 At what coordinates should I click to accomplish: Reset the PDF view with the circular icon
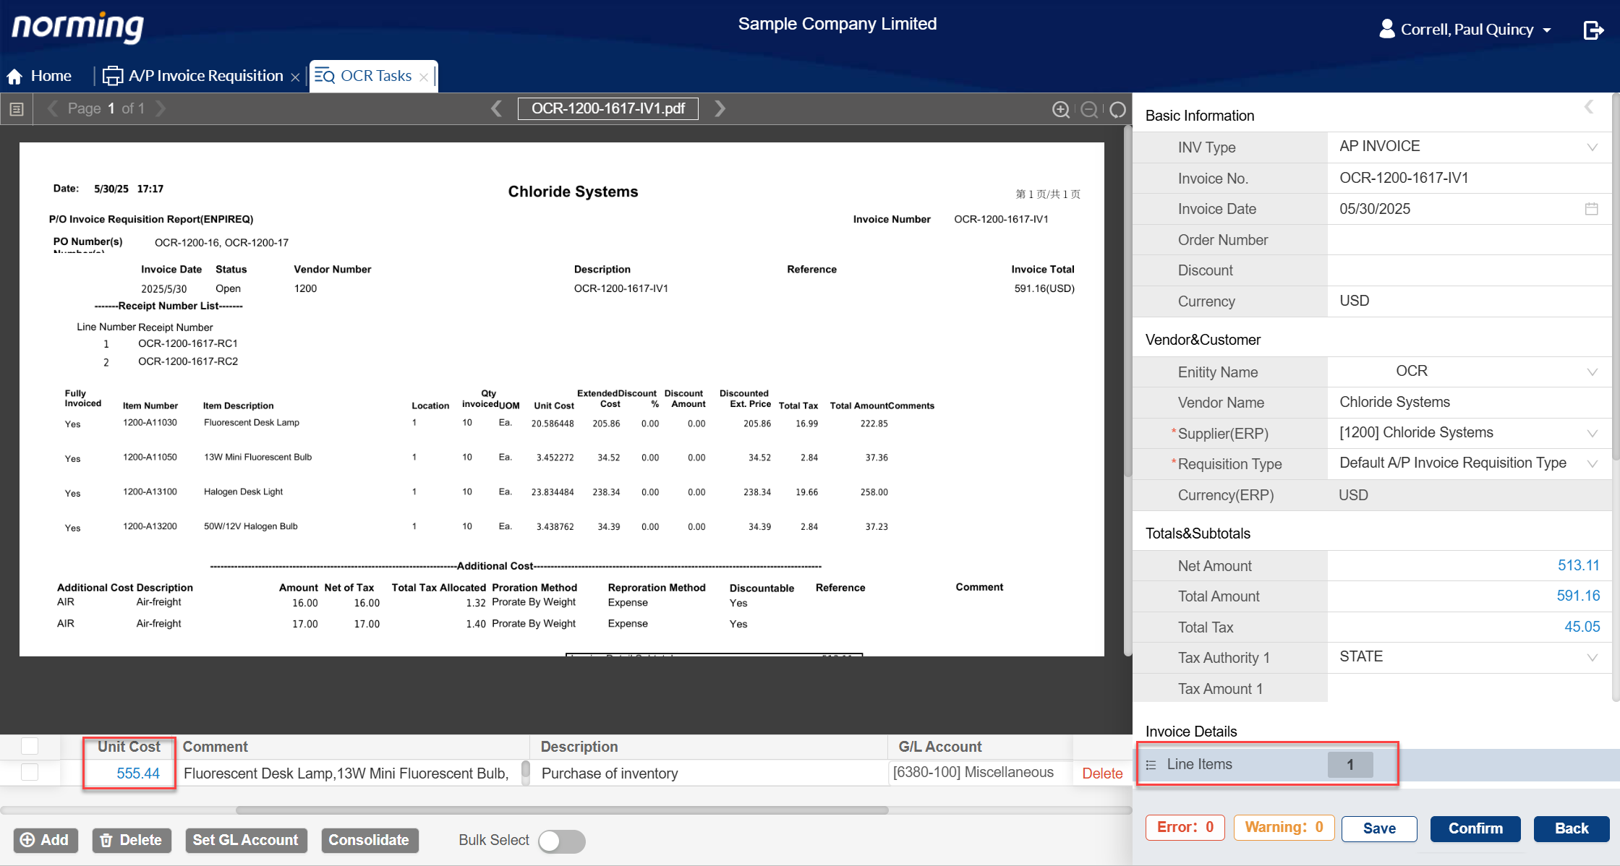coord(1118,109)
